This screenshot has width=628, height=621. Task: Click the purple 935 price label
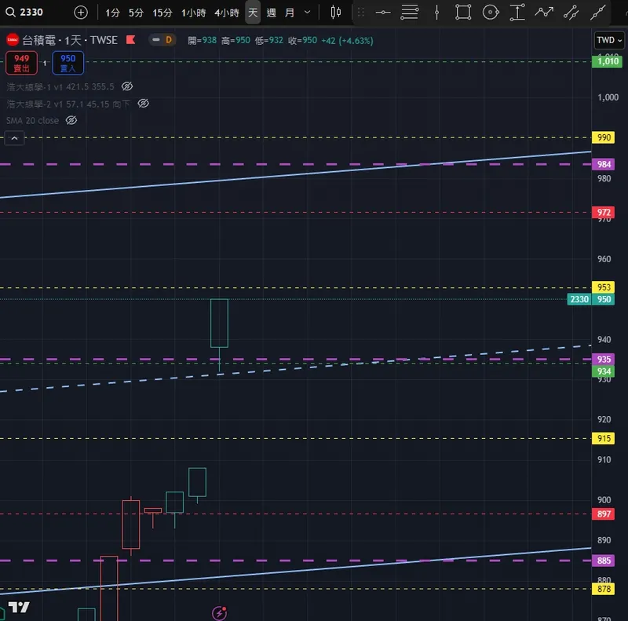pos(603,359)
